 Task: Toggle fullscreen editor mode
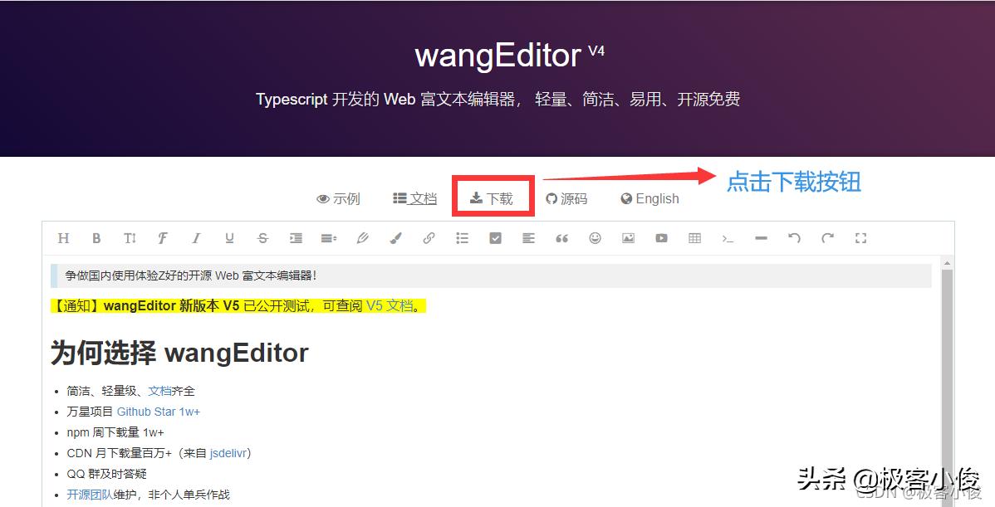click(860, 238)
